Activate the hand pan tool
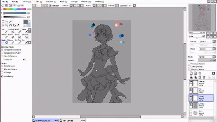Screen dimensions: 217x122 [14, 25]
